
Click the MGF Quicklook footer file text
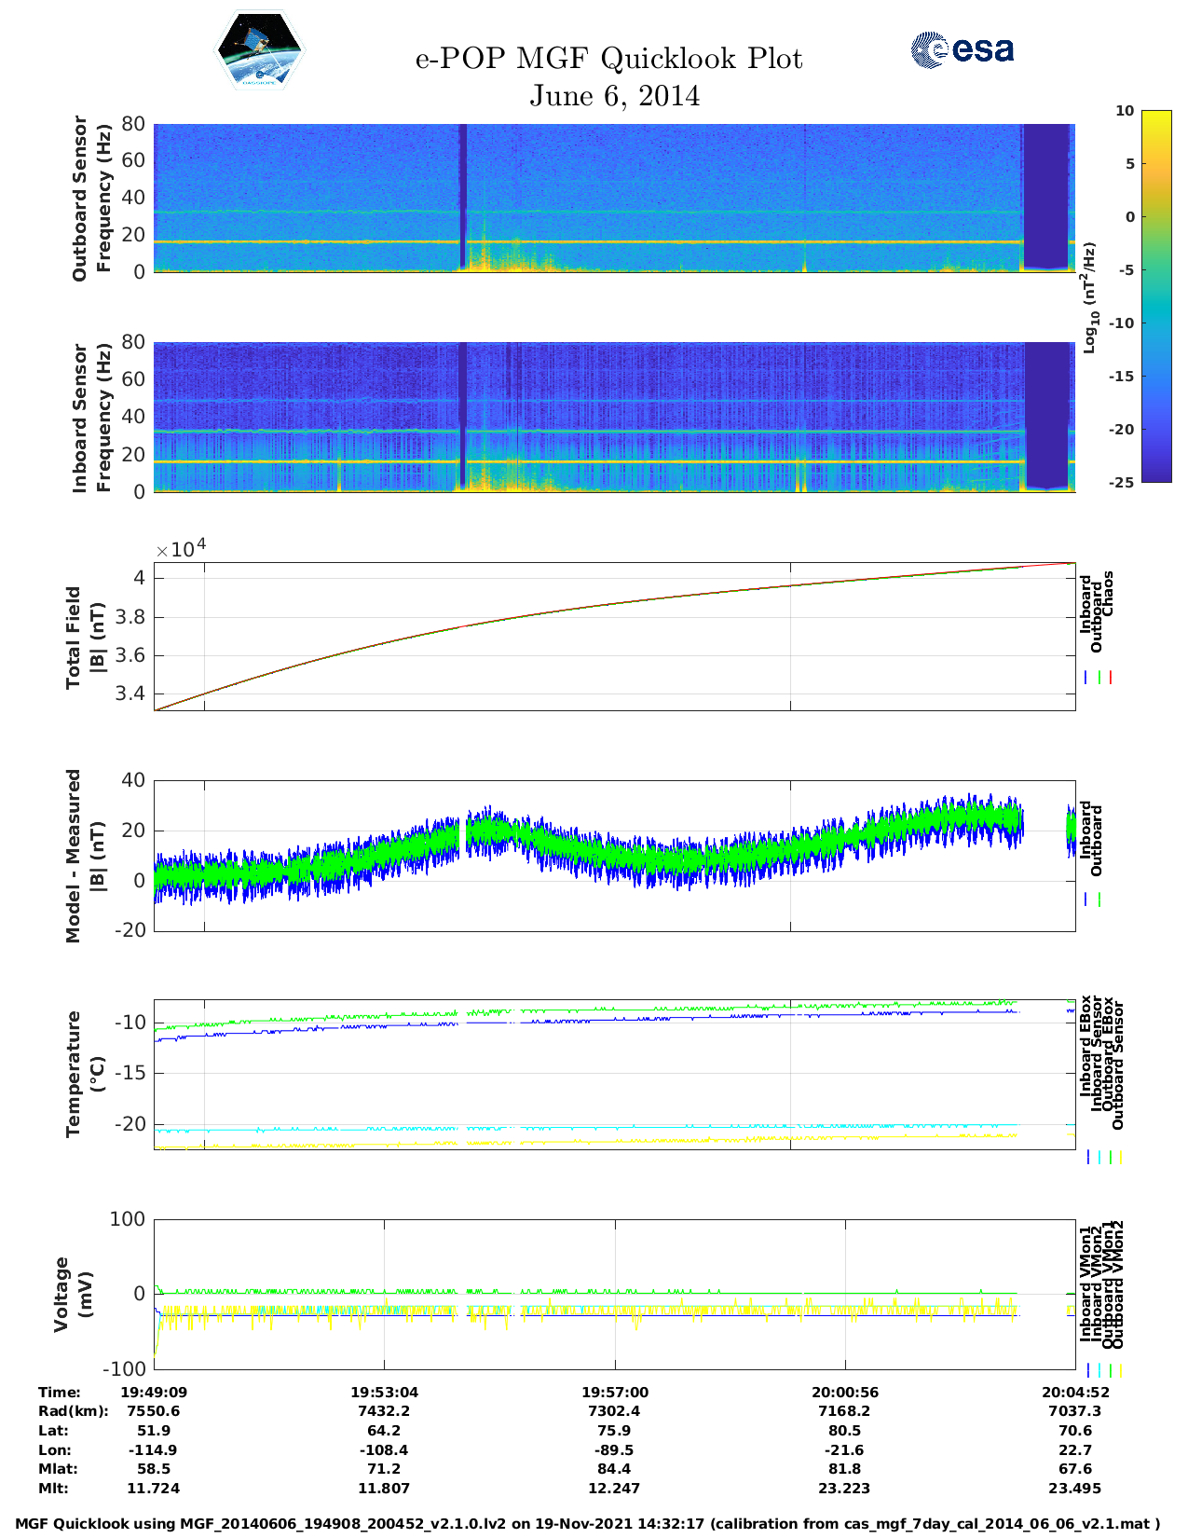point(588,1524)
